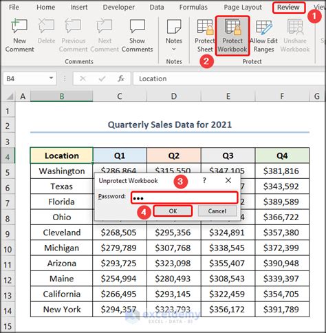Click the Washington cell
The image size is (326, 333).
pos(62,171)
